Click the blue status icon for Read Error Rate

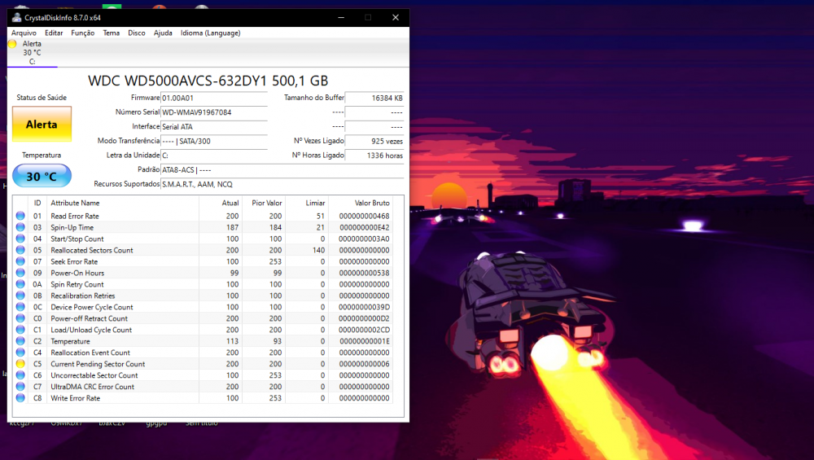pyautogui.click(x=20, y=216)
